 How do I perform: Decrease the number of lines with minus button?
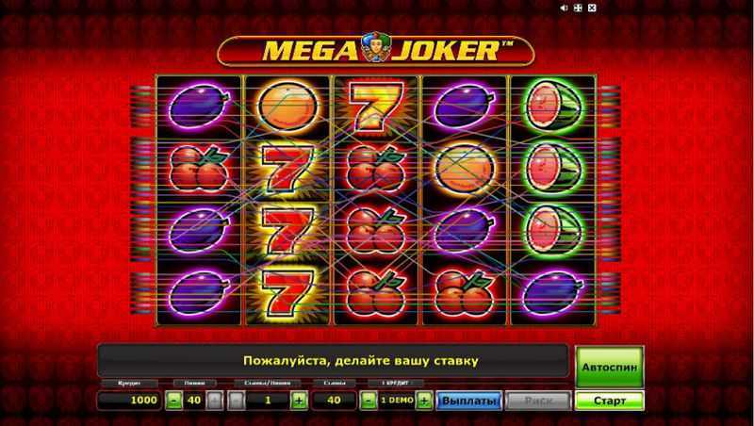click(174, 400)
